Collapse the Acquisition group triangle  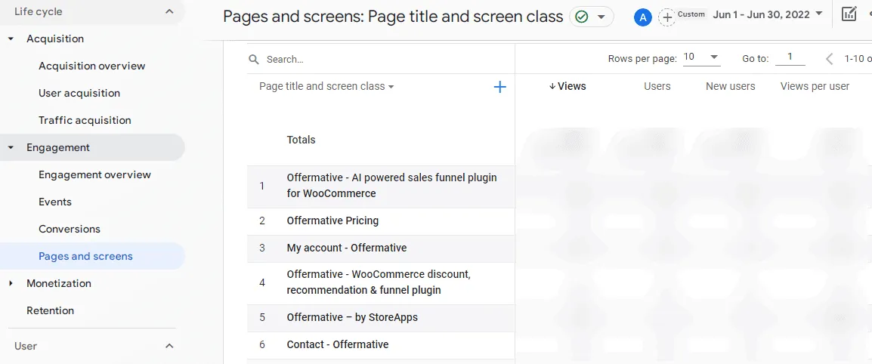(11, 39)
